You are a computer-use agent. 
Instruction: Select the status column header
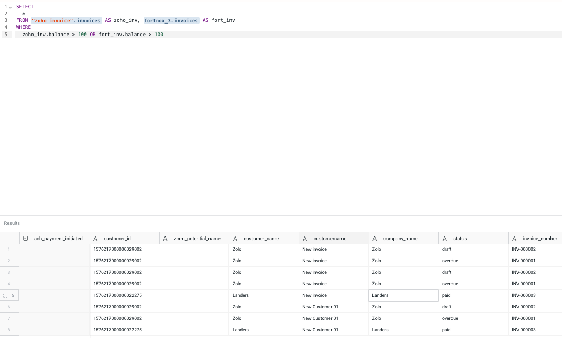coord(473,239)
